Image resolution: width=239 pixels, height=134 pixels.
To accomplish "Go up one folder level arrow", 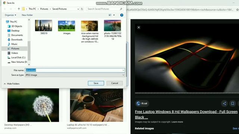I will point(19,9).
